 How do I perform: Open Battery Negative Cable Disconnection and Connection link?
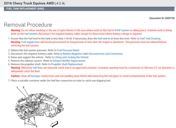coord(93,54)
